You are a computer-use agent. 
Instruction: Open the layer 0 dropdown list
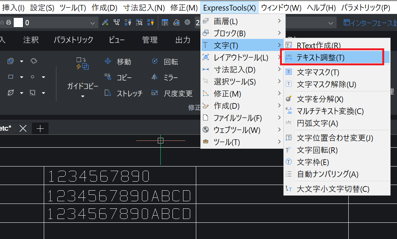coord(92,23)
